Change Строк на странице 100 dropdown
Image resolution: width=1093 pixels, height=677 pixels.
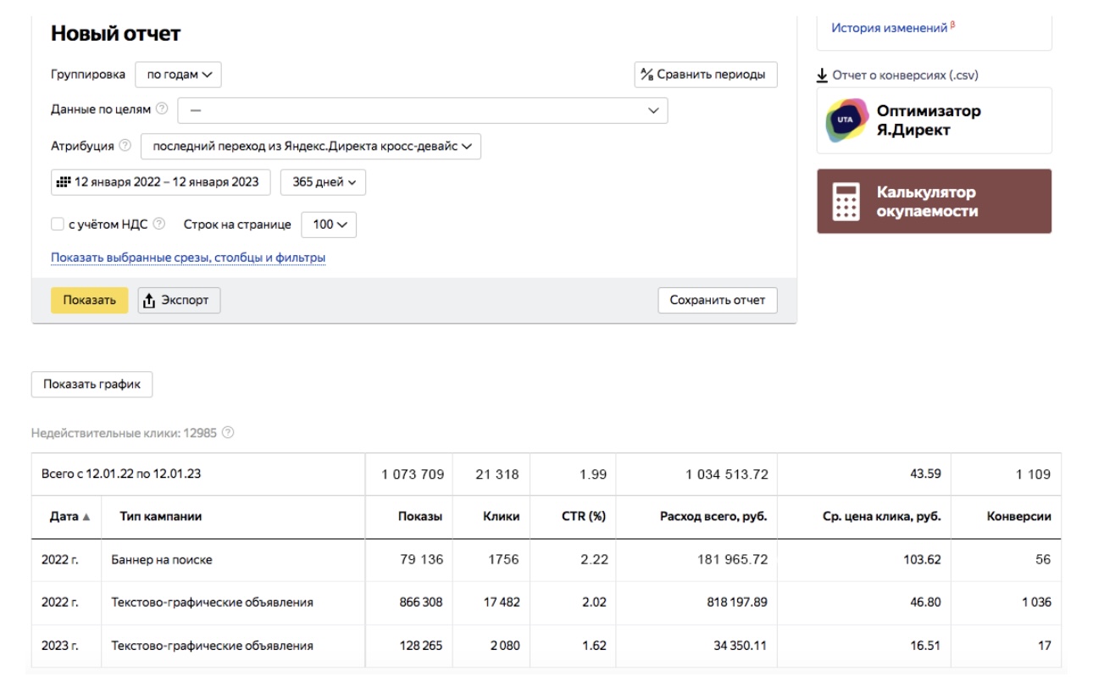click(329, 225)
